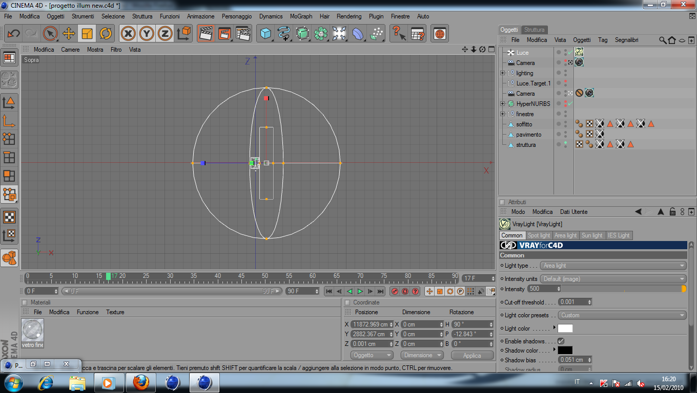Image resolution: width=697 pixels, height=393 pixels.
Task: Expand the lighting group in object tree
Action: pyautogui.click(x=503, y=73)
